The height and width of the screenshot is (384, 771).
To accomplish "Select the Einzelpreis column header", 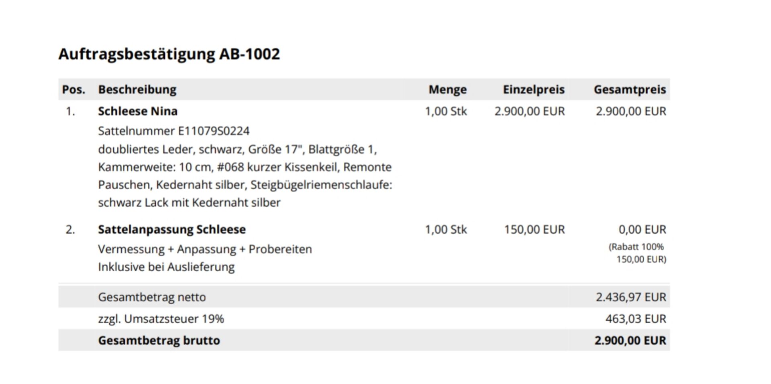I will [533, 89].
